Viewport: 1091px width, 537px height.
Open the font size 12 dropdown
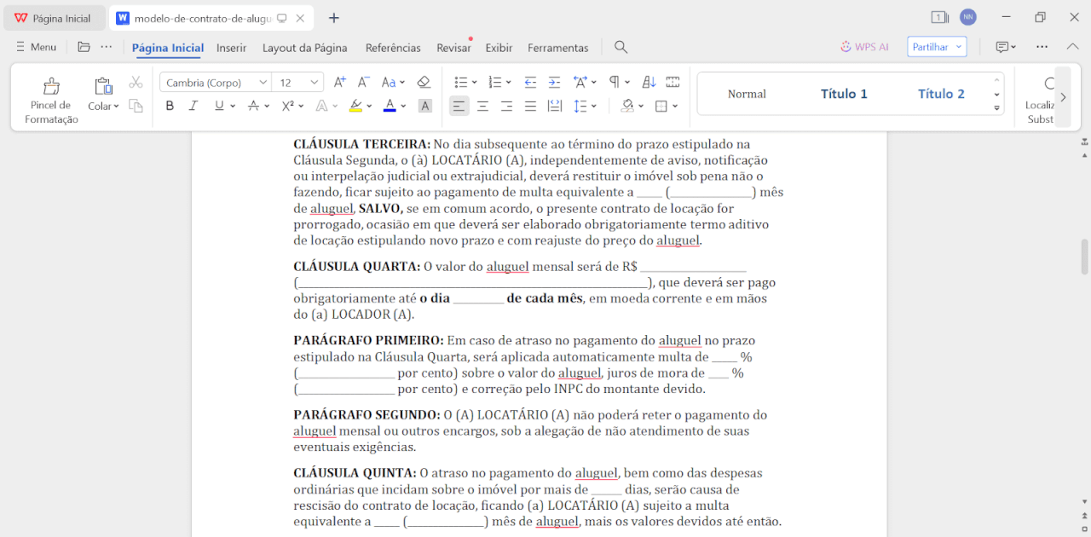[314, 83]
